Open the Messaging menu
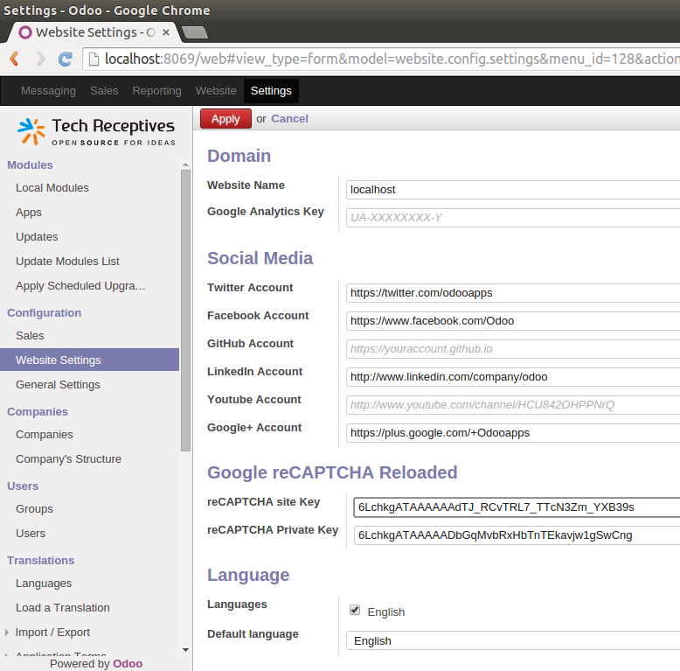The height and width of the screenshot is (671, 680). (x=48, y=91)
